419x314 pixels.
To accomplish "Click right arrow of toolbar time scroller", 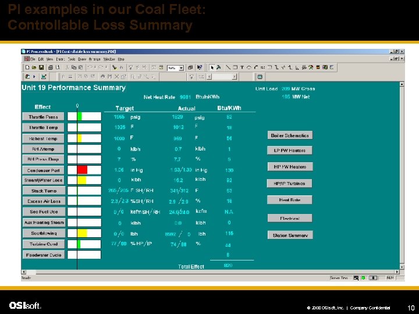I will [x=235, y=77].
